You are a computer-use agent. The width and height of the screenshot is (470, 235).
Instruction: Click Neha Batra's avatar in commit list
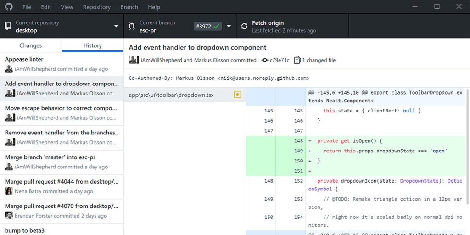click(9, 191)
